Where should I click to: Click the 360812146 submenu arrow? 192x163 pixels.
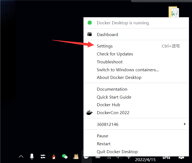[185, 124]
